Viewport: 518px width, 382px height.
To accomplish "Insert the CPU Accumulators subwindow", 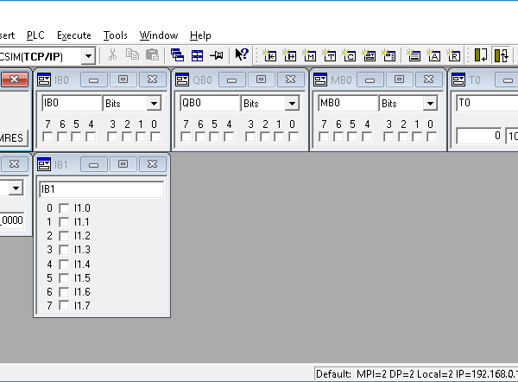I will pos(433,55).
